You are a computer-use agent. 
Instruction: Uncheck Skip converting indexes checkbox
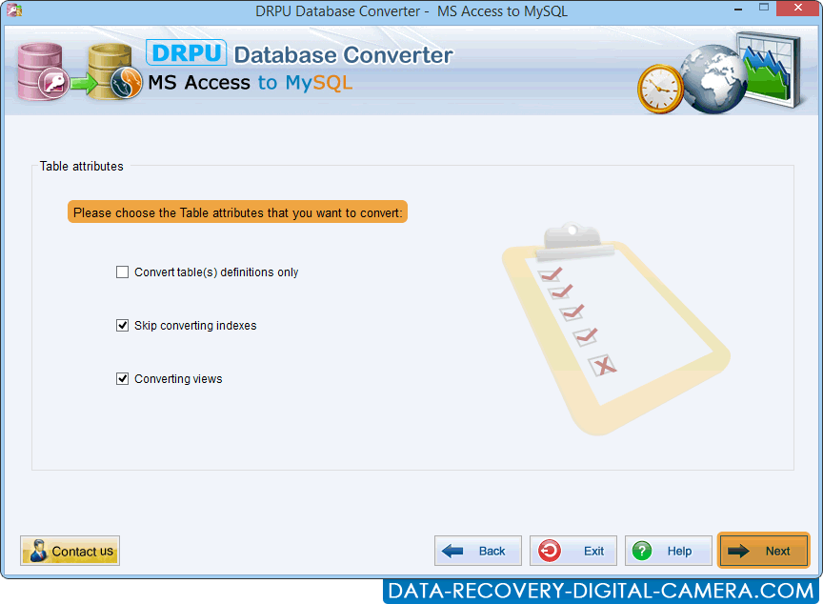pyautogui.click(x=122, y=326)
